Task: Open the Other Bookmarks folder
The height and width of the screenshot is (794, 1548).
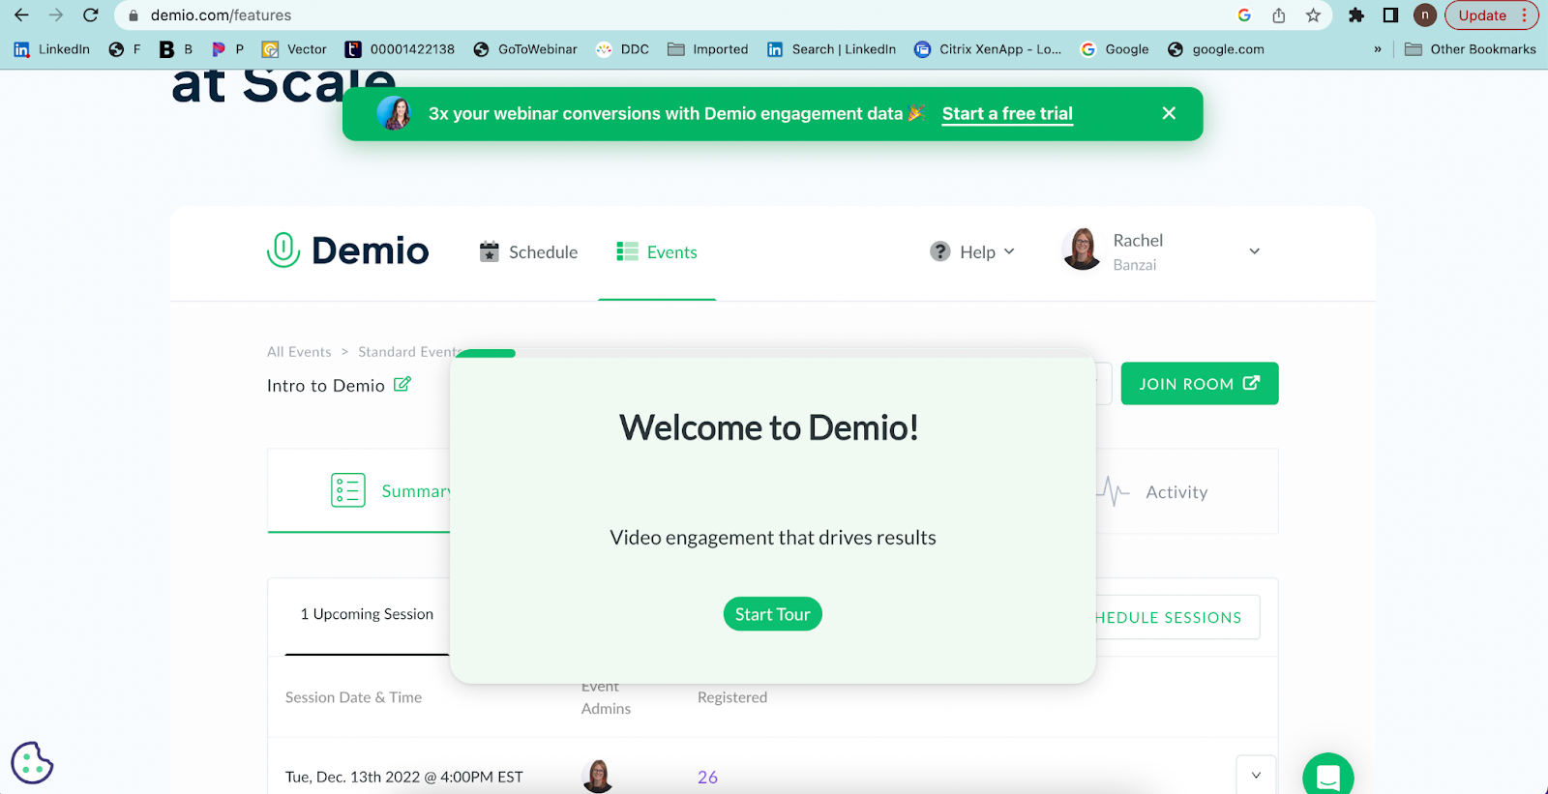Action: [1471, 49]
